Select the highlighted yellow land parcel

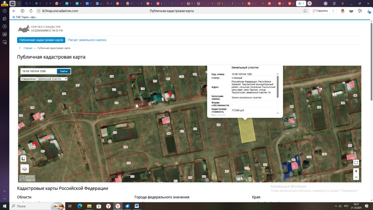(x=247, y=130)
